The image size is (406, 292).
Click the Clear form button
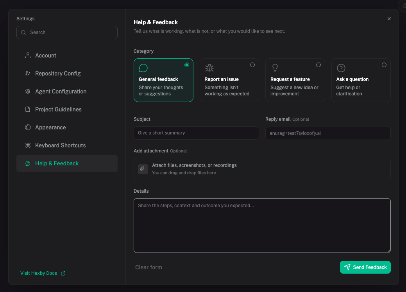point(148,267)
